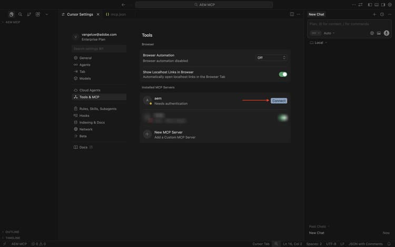Add a New MCP Server
This screenshot has width=395, height=247.
[x=215, y=135]
